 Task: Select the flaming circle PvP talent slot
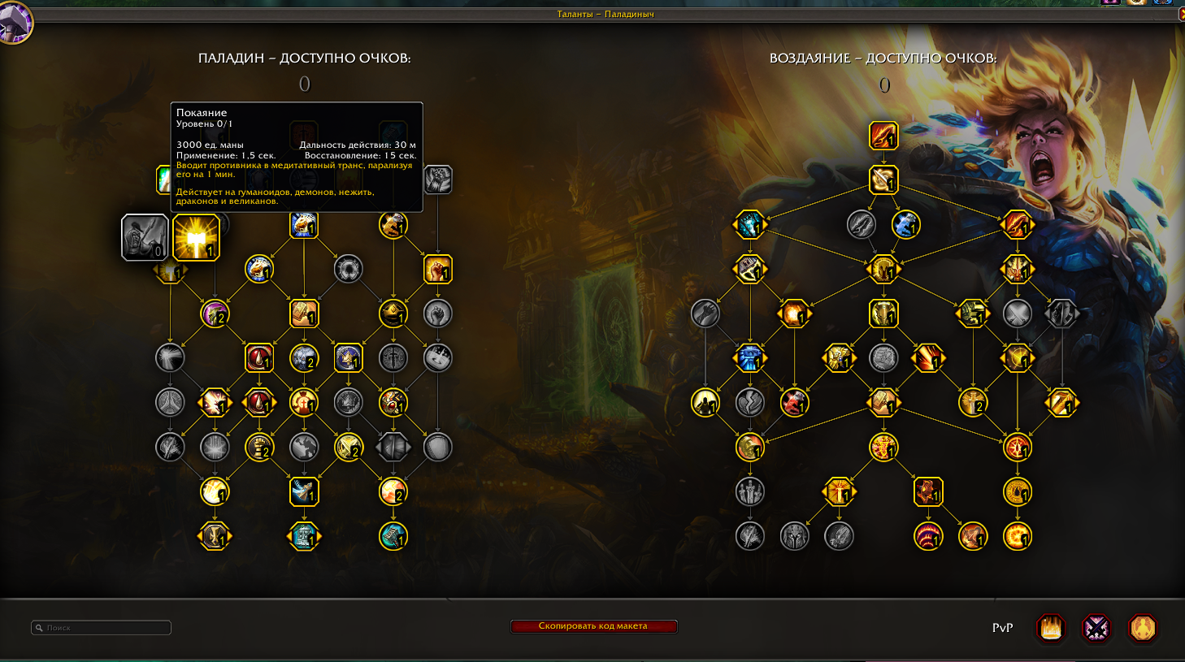(1050, 628)
